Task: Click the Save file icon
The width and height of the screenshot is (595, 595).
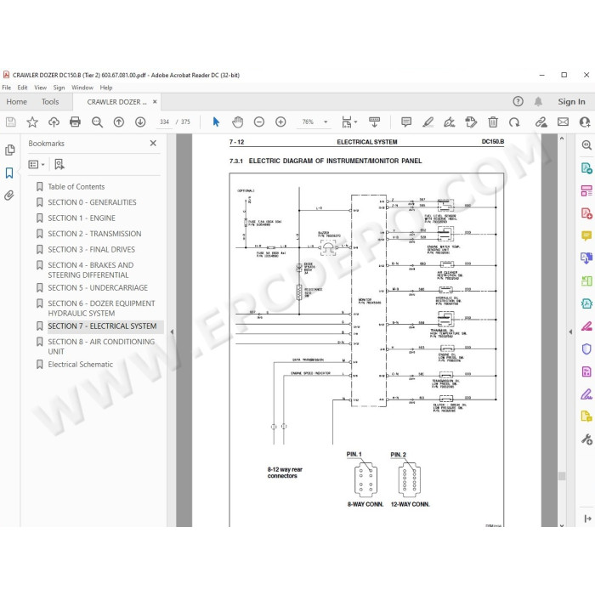Action: (x=10, y=122)
